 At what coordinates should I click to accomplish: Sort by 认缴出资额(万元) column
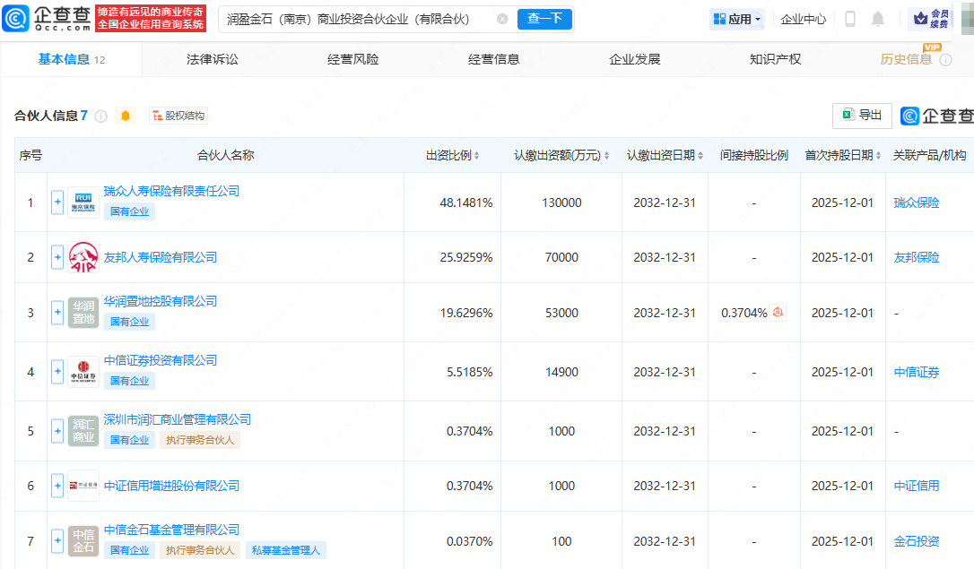561,155
